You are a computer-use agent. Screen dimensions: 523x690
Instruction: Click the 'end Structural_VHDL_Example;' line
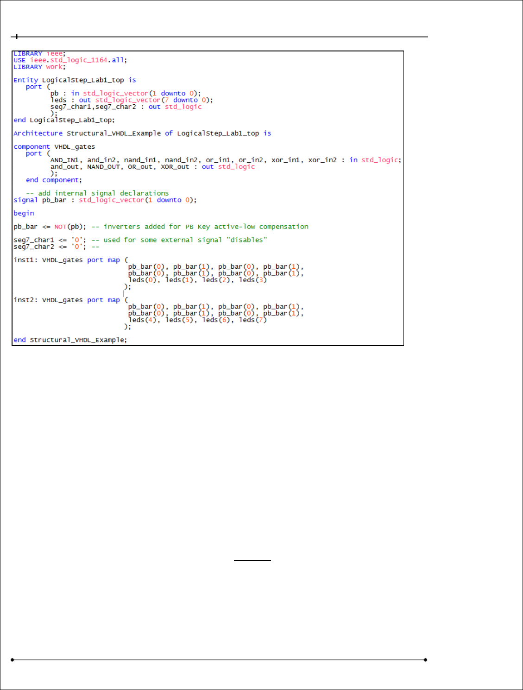pos(70,340)
